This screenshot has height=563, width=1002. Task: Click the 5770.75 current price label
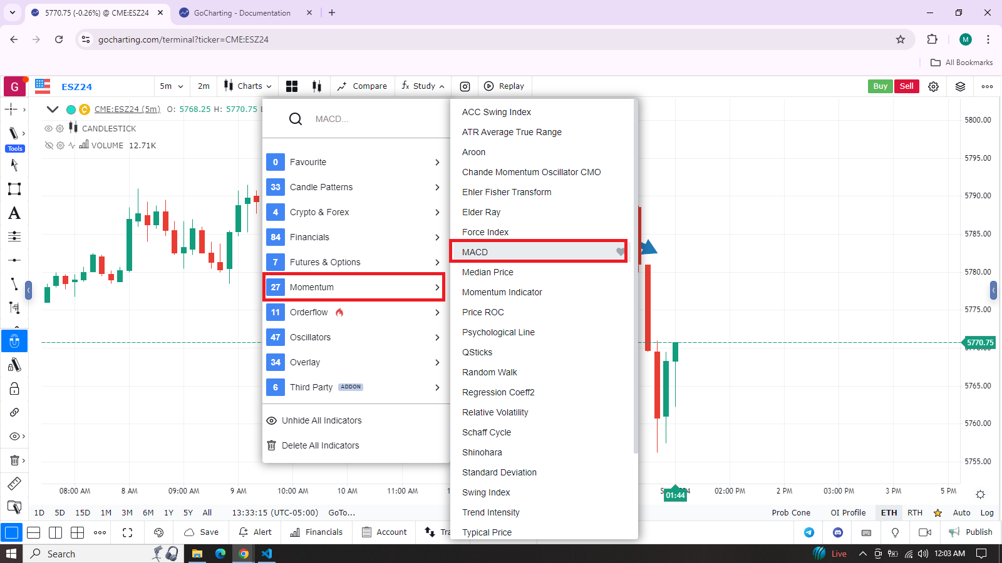coord(979,343)
